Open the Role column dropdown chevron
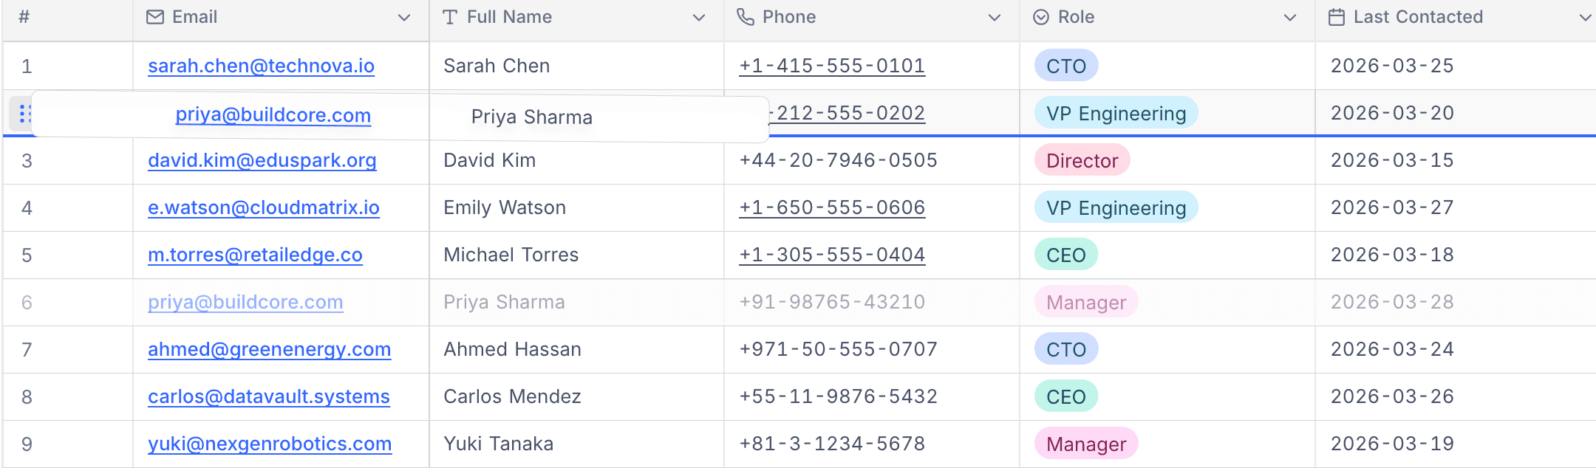 coord(1290,18)
